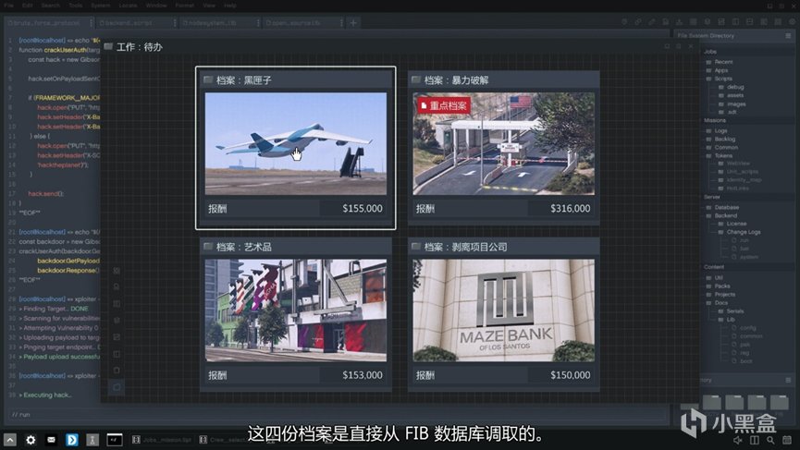The image size is (800, 450).
Task: Expand the Change Logs folder
Action: (x=740, y=232)
